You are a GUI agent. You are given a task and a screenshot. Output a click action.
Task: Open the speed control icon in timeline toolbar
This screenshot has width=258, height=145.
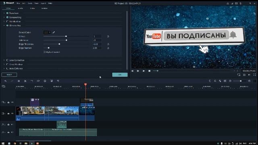coord(38,81)
